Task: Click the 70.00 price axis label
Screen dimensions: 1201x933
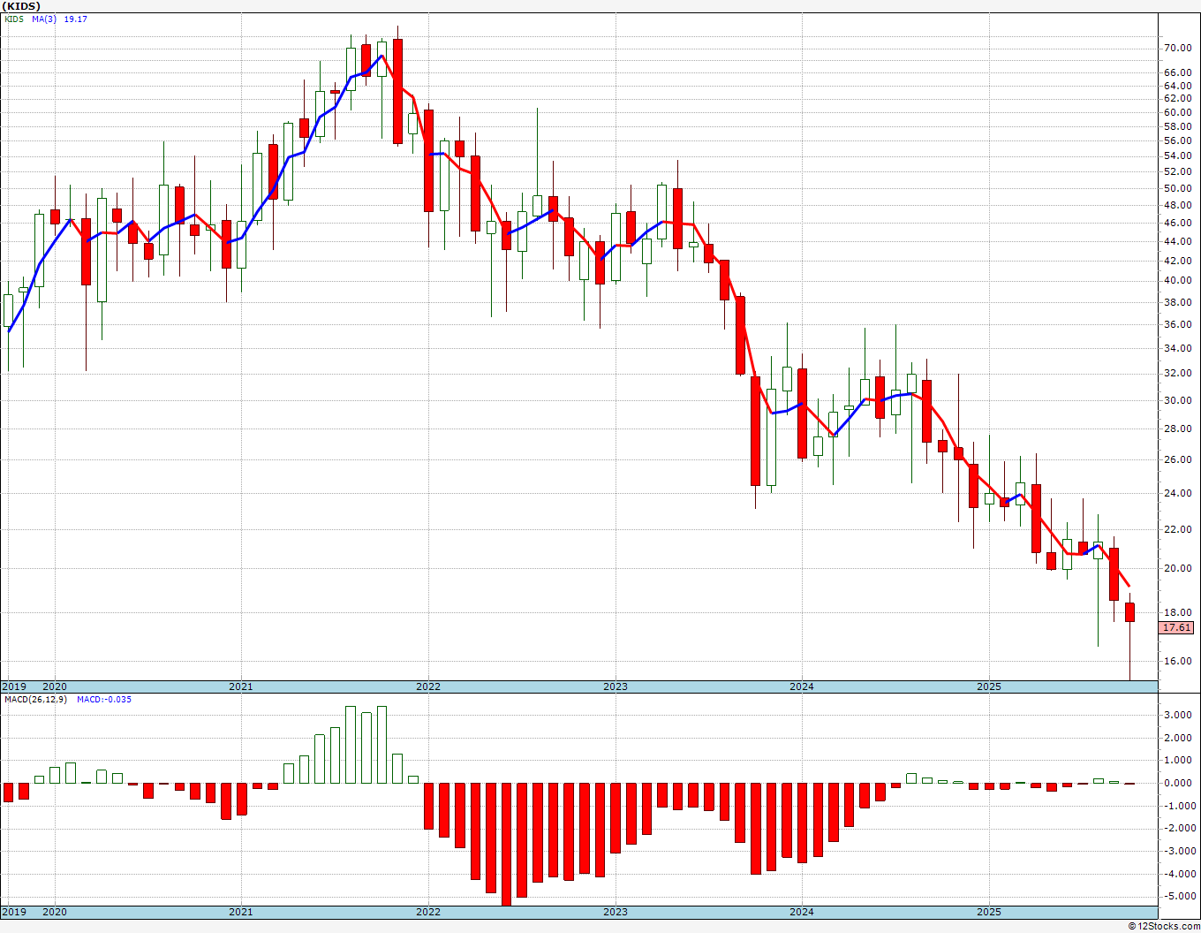Action: tap(1178, 48)
